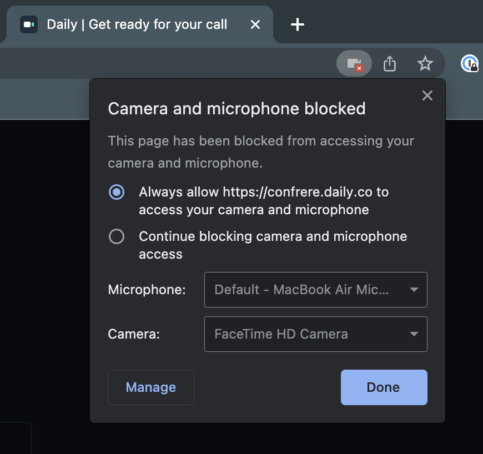
Task: Dismiss the camera blocked popup with X
Action: click(427, 95)
